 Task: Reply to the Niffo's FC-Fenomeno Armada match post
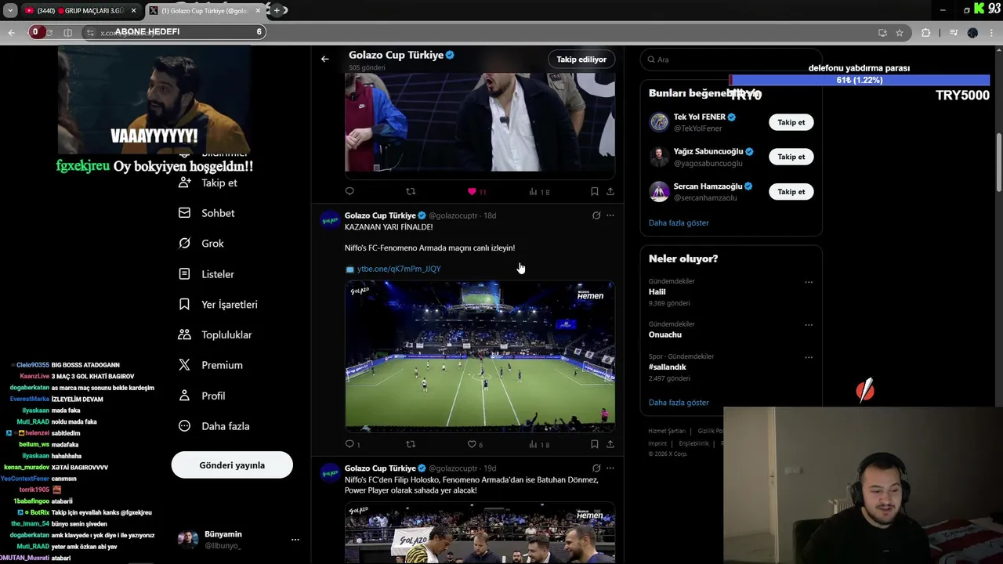coord(353,444)
